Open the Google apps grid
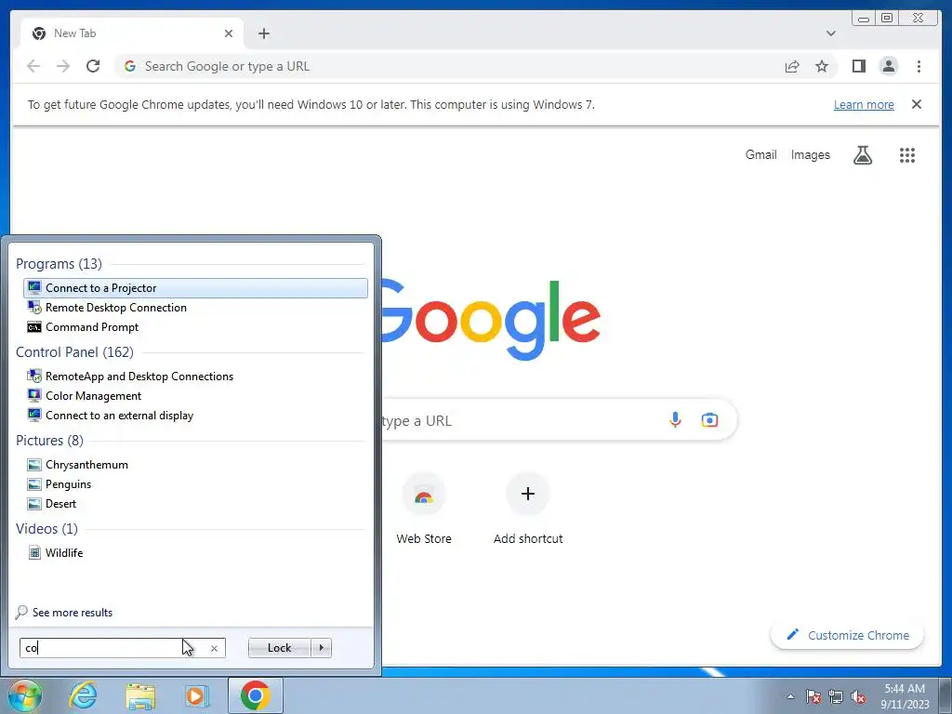Viewport: 952px width, 714px height. 907,155
